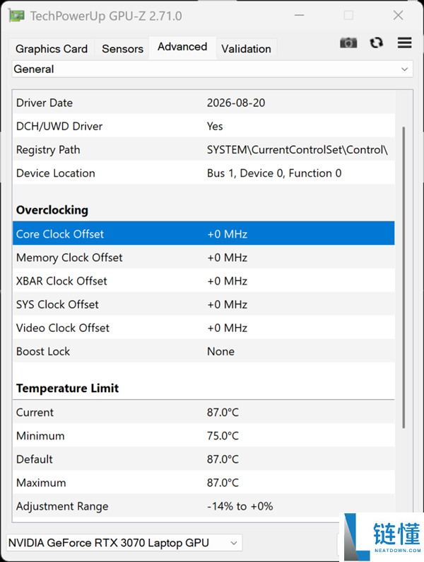Screen dimensions: 424x562
Task: Close the GPU-Z window
Action: pos(398,16)
